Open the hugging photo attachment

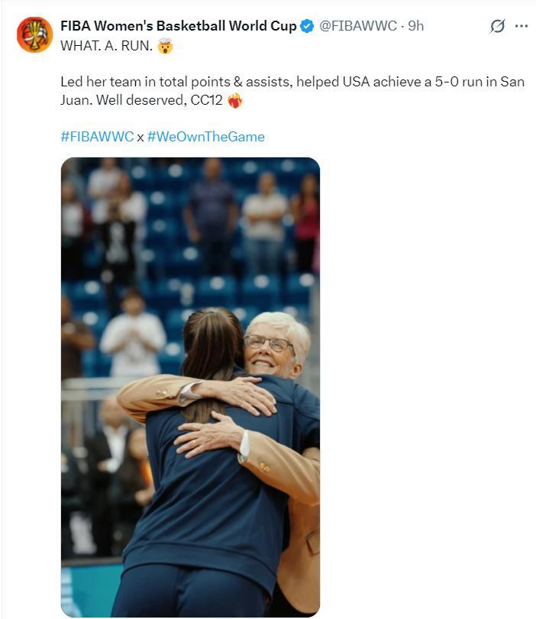point(190,387)
